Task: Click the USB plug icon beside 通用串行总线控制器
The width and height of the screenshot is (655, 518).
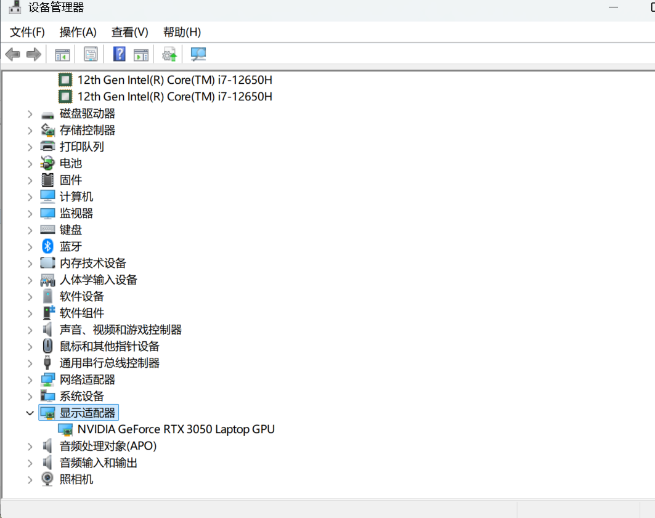Action: [x=47, y=363]
